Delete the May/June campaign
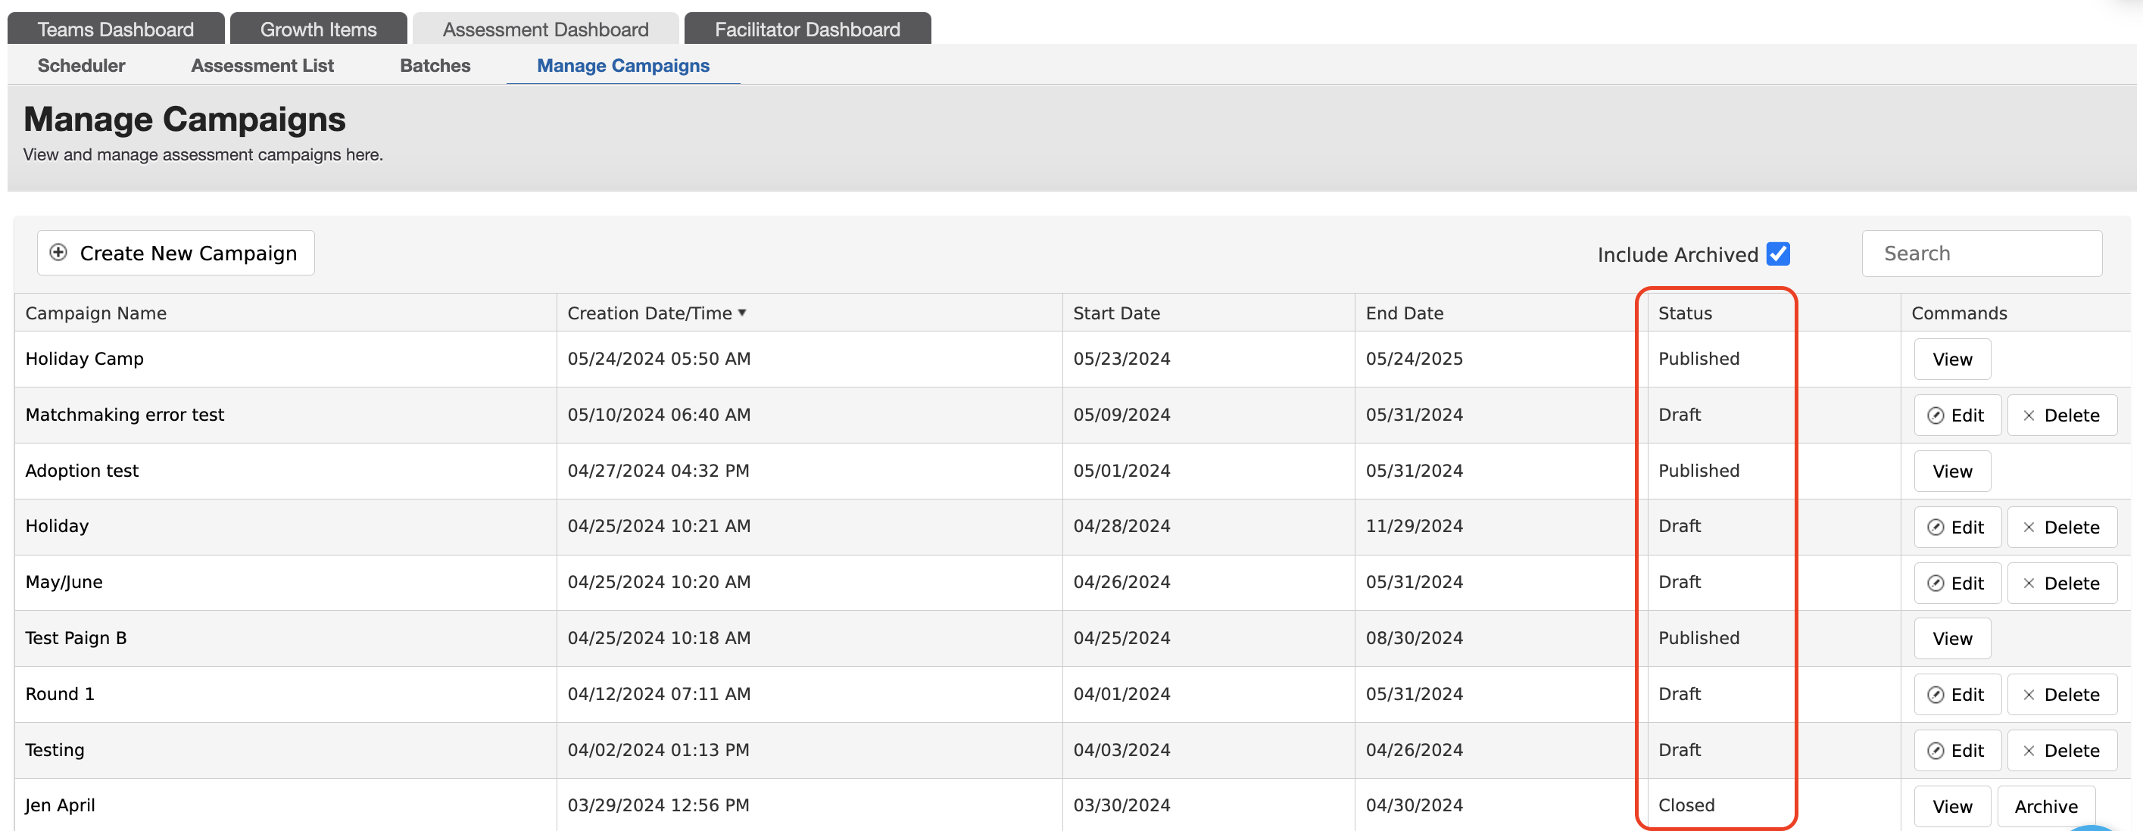This screenshot has width=2143, height=831. point(2062,583)
